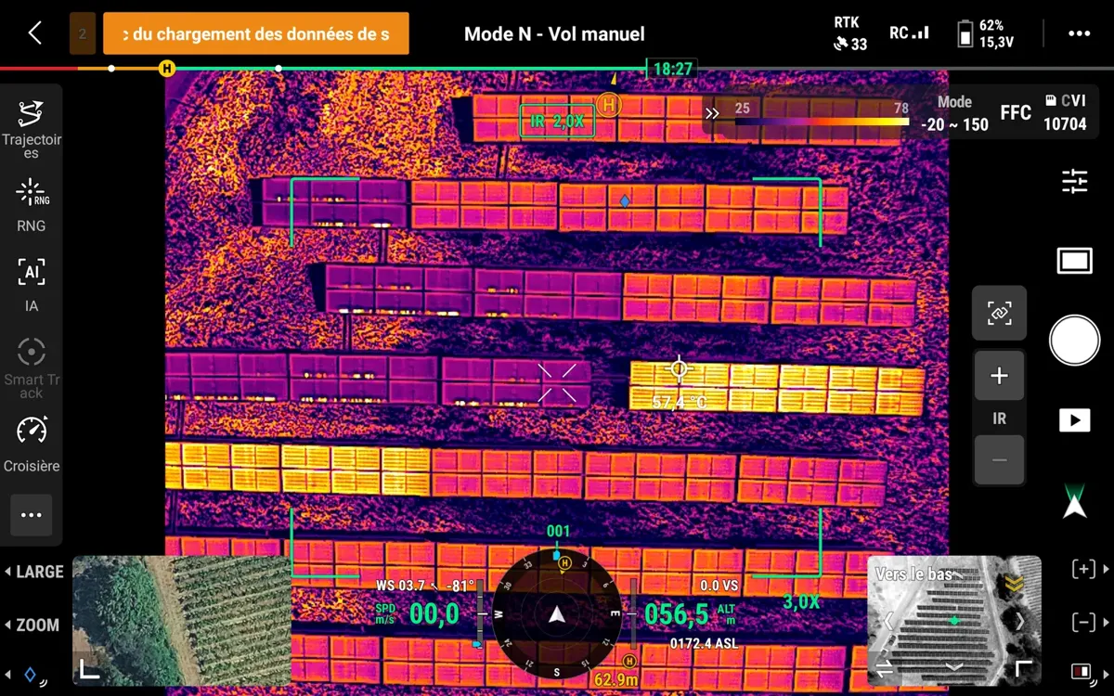This screenshot has height=696, width=1114.
Task: Open the battery 62% 15,3V details
Action: point(986,33)
